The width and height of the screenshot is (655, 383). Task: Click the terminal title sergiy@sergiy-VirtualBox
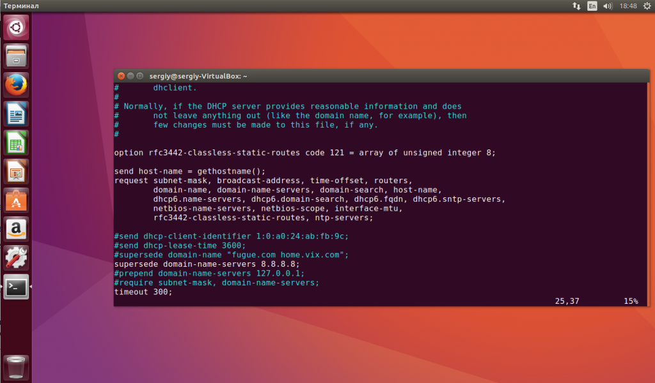198,76
